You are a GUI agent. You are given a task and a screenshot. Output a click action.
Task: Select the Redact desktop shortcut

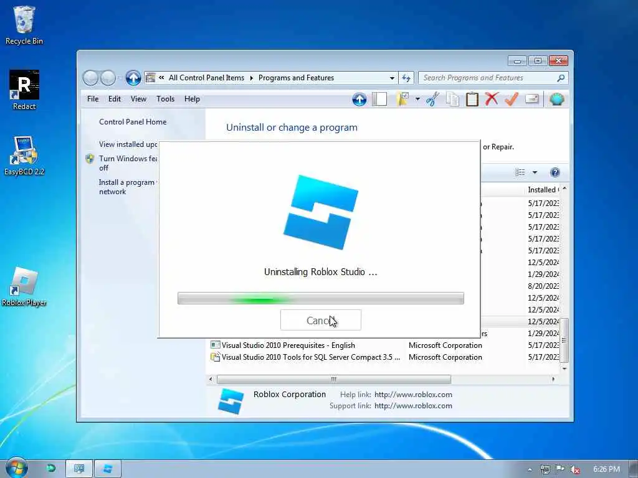(24, 90)
